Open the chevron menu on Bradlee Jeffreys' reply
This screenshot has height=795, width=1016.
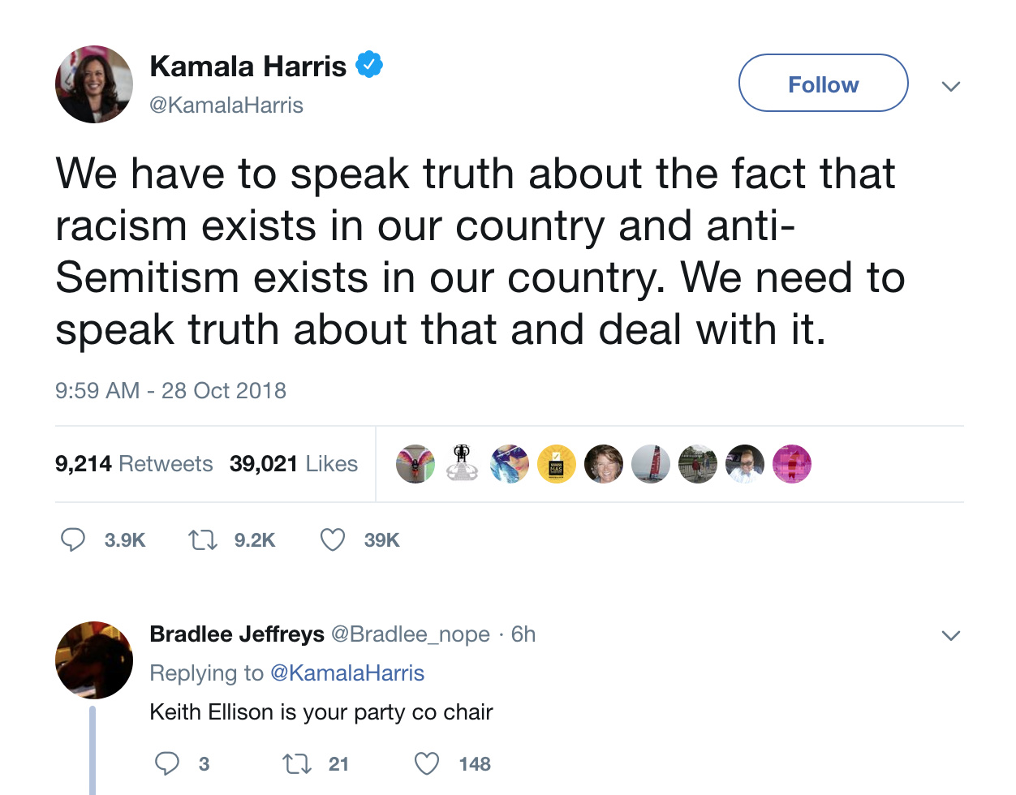coord(951,635)
